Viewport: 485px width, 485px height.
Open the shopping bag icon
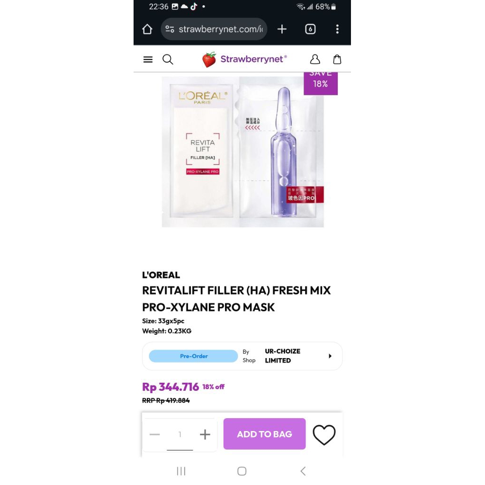point(337,59)
